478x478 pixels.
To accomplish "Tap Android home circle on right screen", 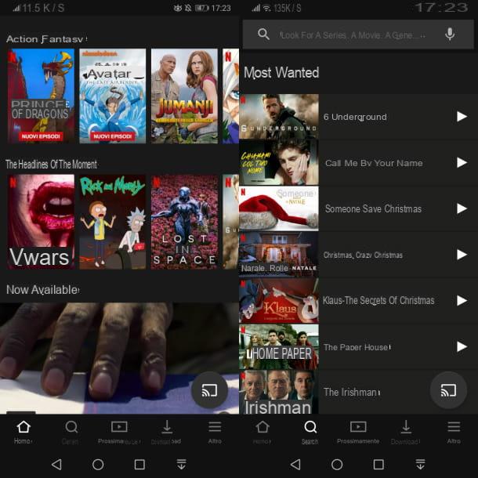I will pyautogui.click(x=337, y=464).
